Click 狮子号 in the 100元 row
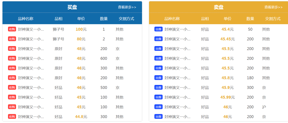The image size is (288, 123). coord(58,29)
